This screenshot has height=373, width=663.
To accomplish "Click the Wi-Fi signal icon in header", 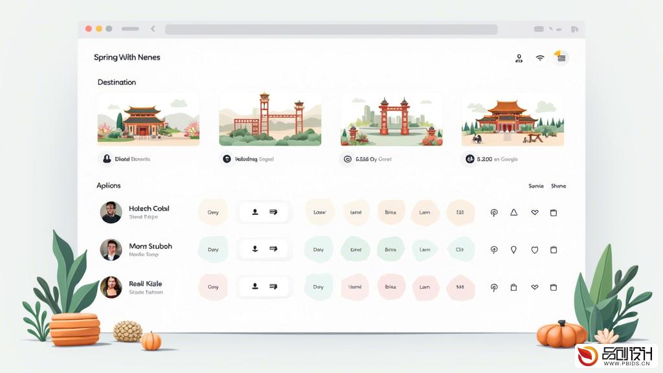I will [x=540, y=58].
